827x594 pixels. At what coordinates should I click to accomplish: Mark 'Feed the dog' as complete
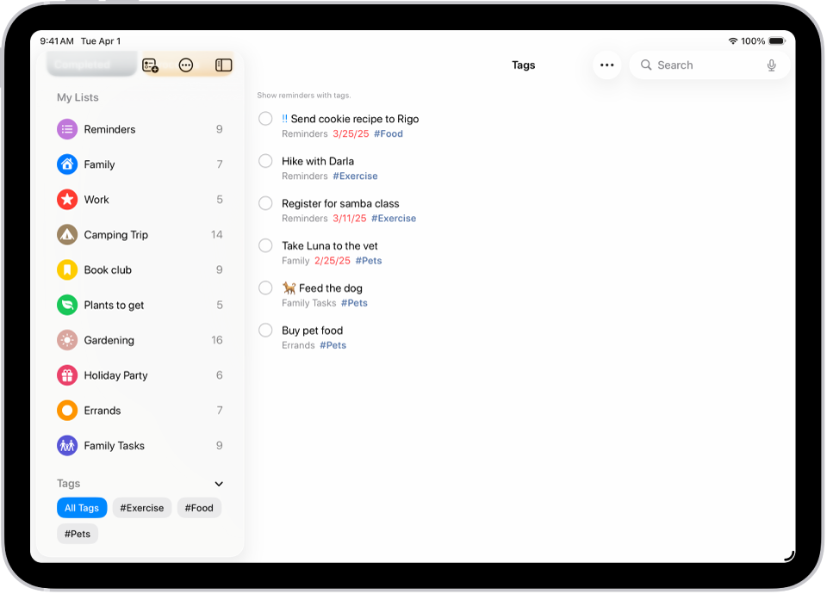(264, 288)
